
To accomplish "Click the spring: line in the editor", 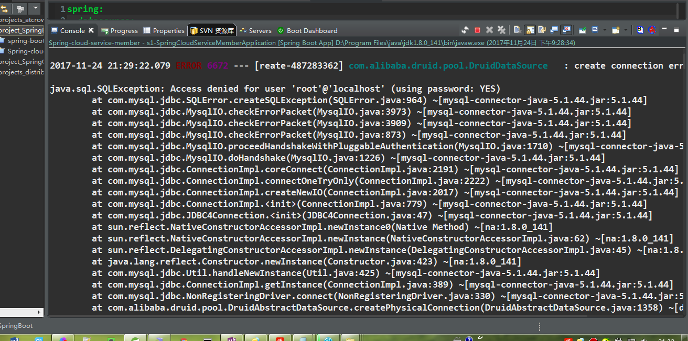I will pos(85,9).
